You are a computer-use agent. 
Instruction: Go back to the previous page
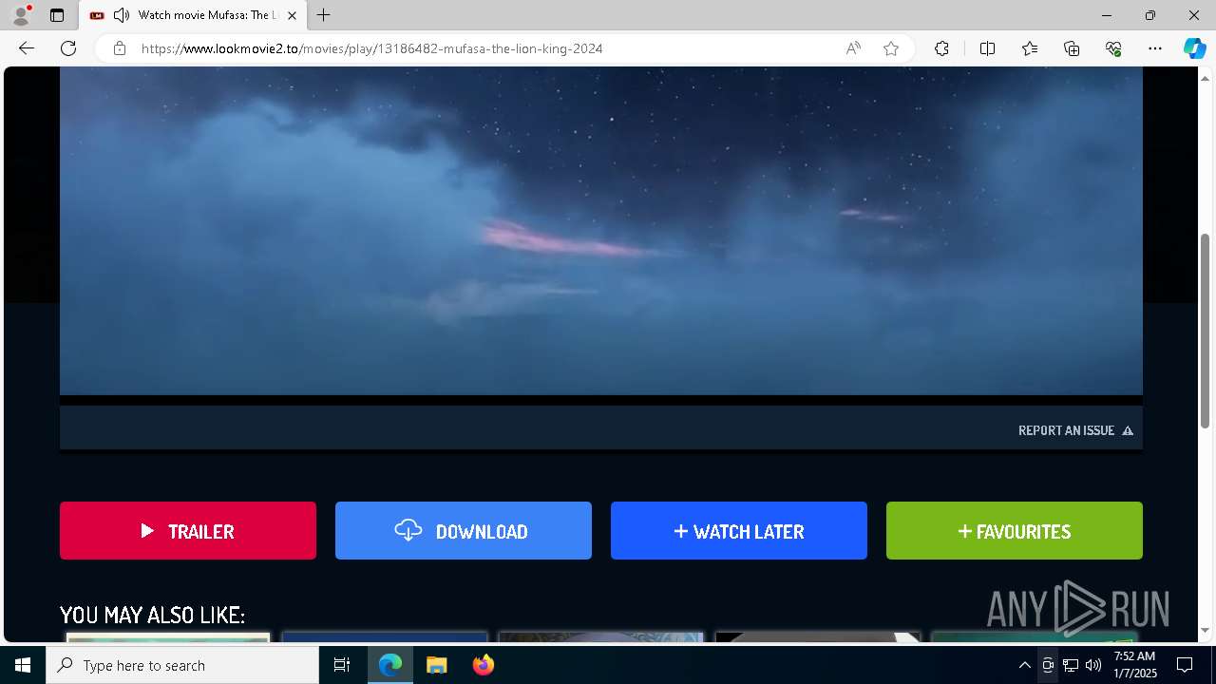[x=27, y=48]
